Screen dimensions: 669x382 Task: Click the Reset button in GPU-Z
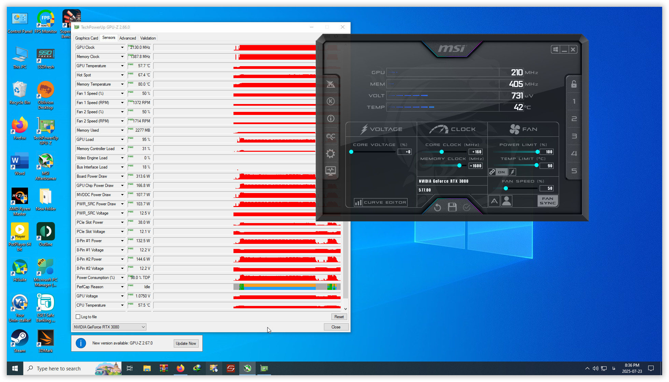point(339,317)
